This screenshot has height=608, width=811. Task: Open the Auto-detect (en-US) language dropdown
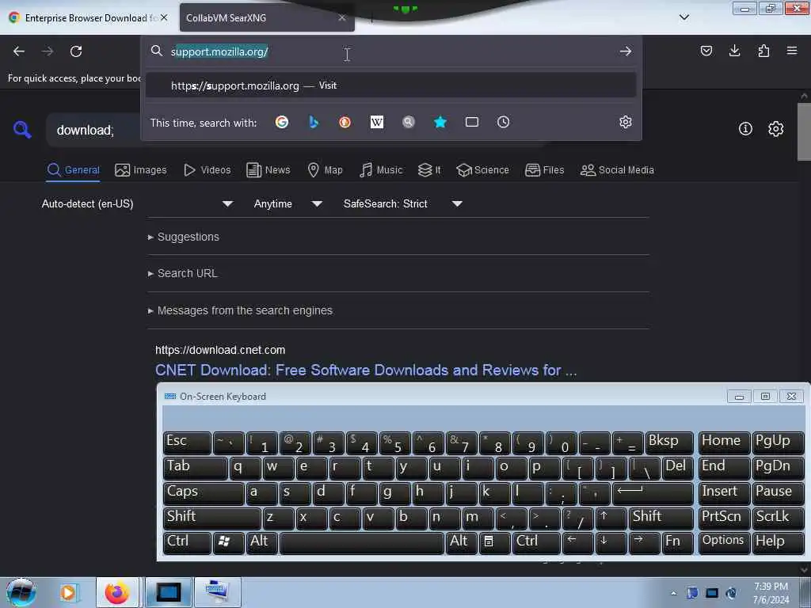[136, 203]
